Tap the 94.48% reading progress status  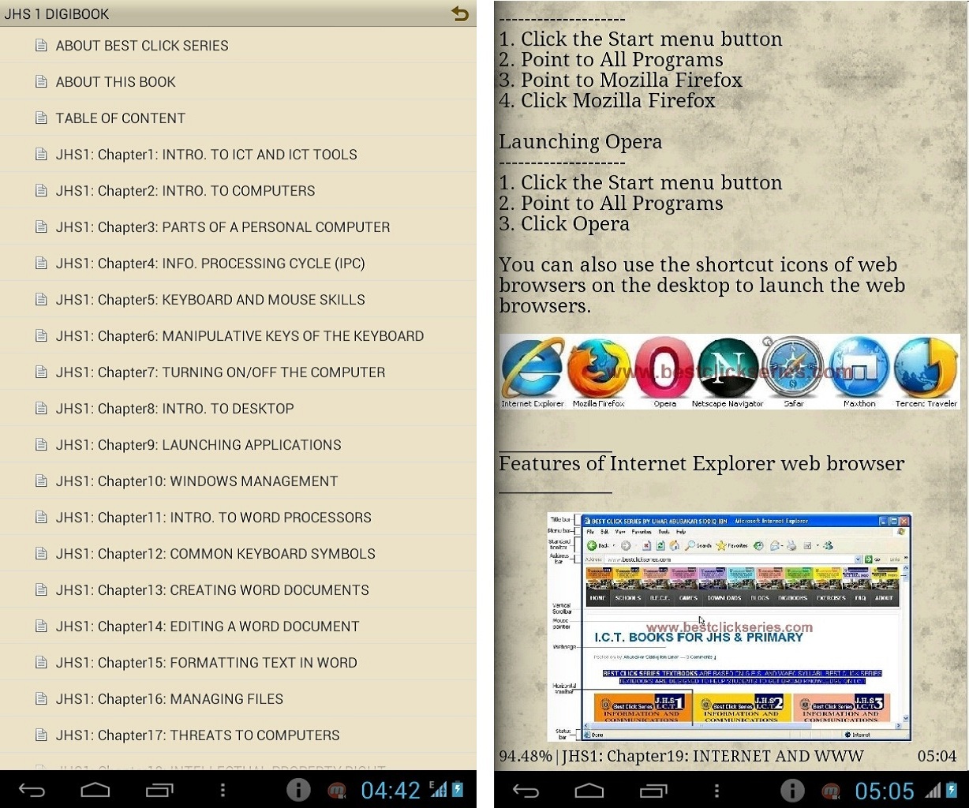[525, 757]
